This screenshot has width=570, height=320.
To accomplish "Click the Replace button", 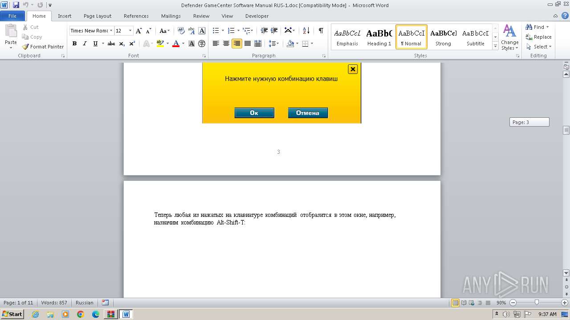I will point(538,37).
